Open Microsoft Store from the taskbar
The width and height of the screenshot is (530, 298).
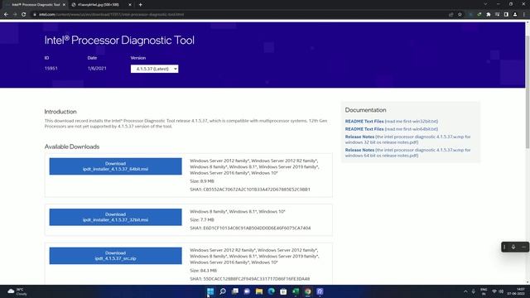coord(283,291)
